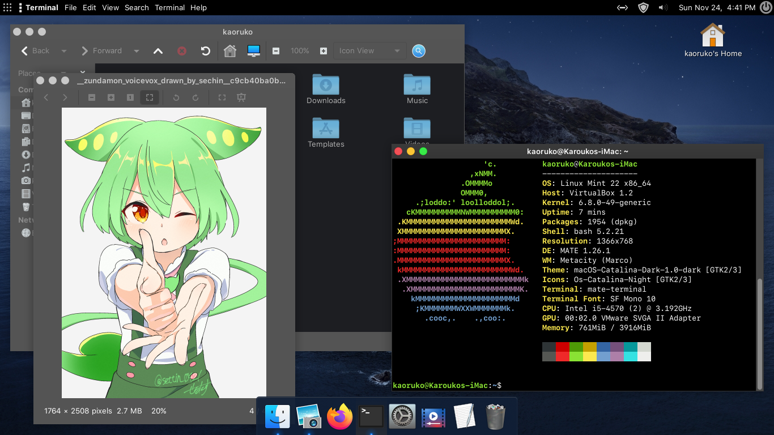Open Terminal menu next to Help
The image size is (774, 435).
(170, 8)
